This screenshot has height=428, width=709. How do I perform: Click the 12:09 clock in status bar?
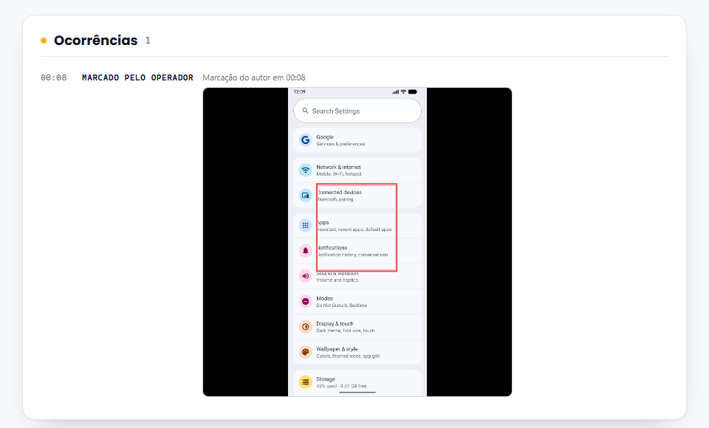tap(299, 92)
